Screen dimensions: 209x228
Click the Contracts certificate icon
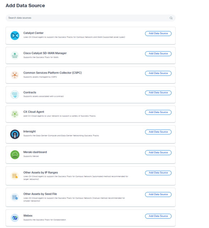[15, 95]
